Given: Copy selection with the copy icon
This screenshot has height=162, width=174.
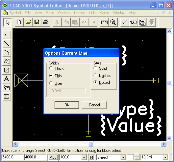Looking at the screenshot, I should tap(66, 22).
